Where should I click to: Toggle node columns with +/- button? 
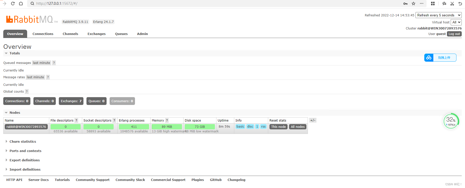(313, 120)
